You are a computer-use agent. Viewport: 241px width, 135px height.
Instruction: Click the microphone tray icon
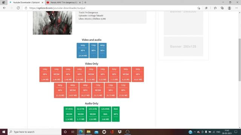coord(206,132)
